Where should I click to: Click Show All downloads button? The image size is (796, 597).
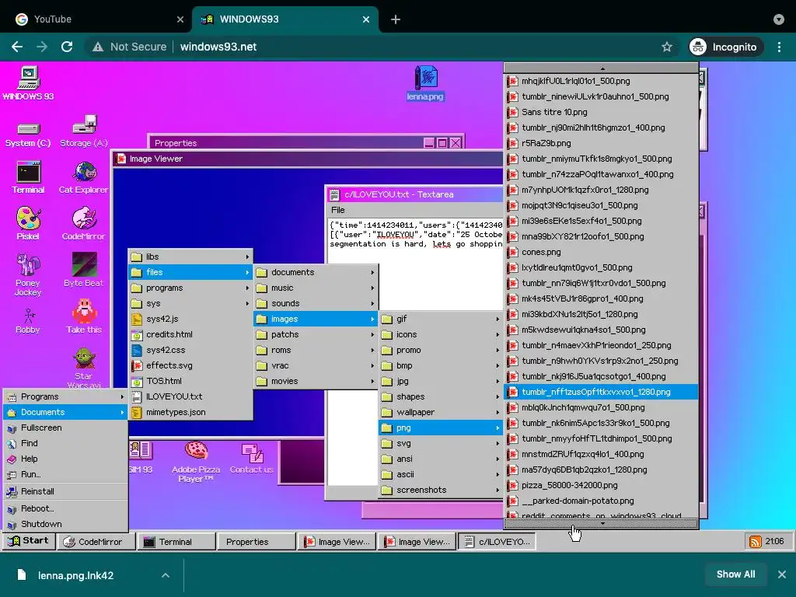coord(735,574)
